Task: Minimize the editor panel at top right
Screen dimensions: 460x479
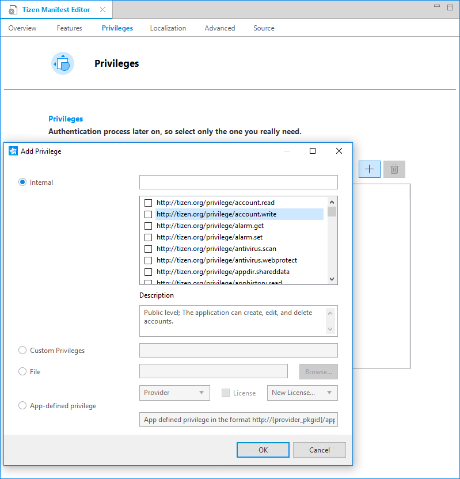Action: pyautogui.click(x=436, y=6)
